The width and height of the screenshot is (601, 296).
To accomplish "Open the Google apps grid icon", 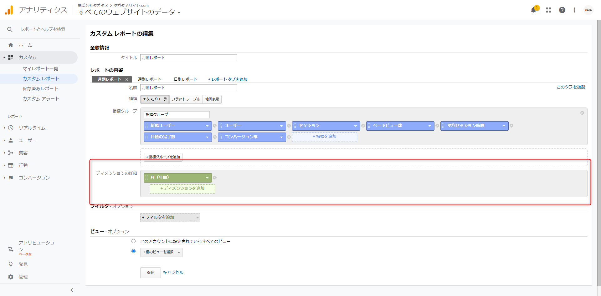I will (x=548, y=10).
